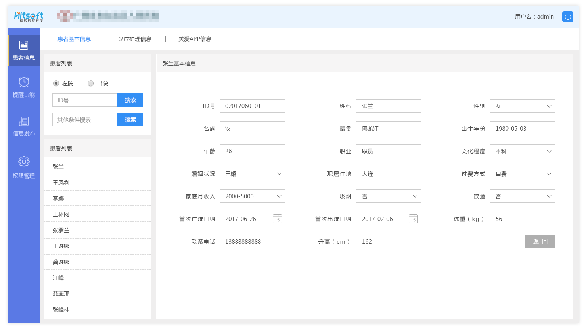The image size is (586, 331).
Task: Expand the 文化程度 dropdown
Action: (523, 151)
